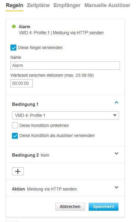Image resolution: width=136 pixels, height=222 pixels.
Task: Collapse Bedingung 1 with up chevron
Action: 116,102
